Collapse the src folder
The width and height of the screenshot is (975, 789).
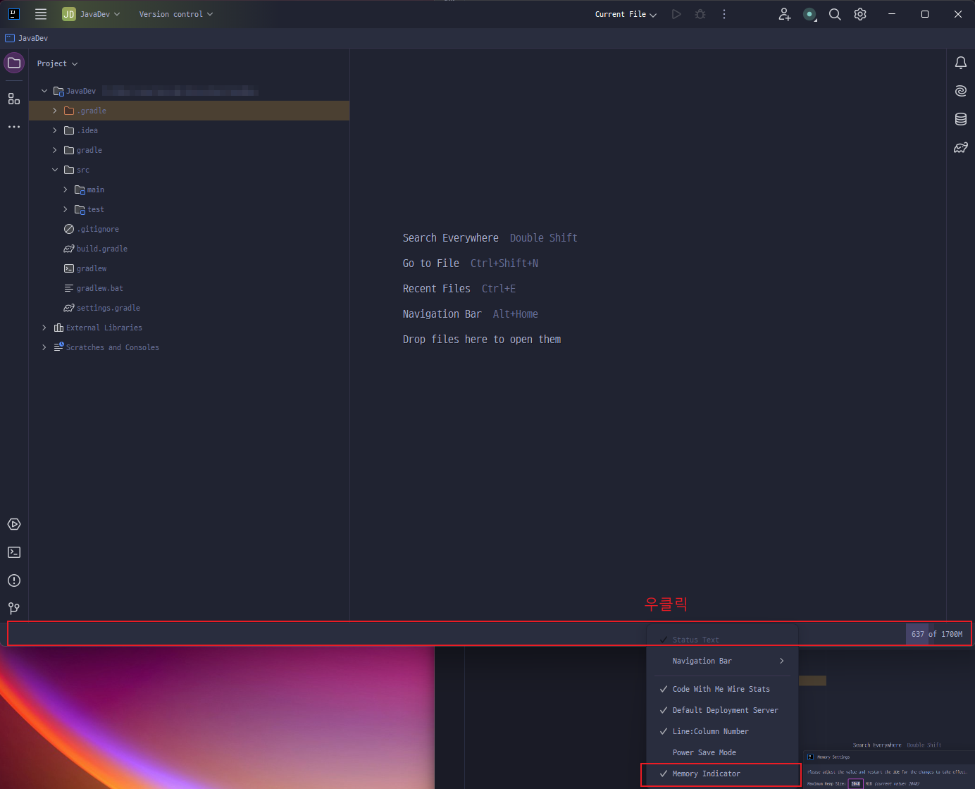click(x=55, y=170)
